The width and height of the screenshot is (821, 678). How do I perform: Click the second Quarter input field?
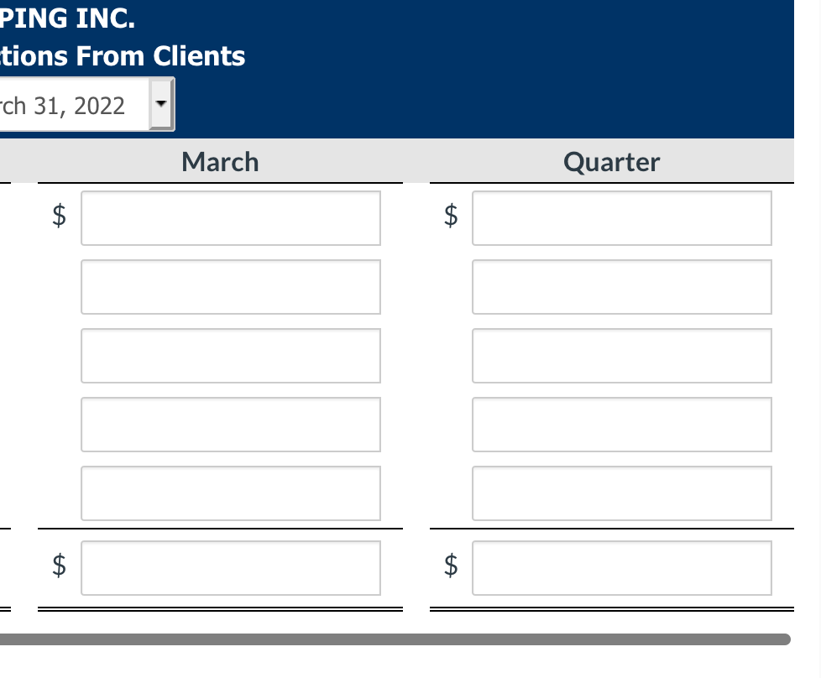tap(621, 287)
